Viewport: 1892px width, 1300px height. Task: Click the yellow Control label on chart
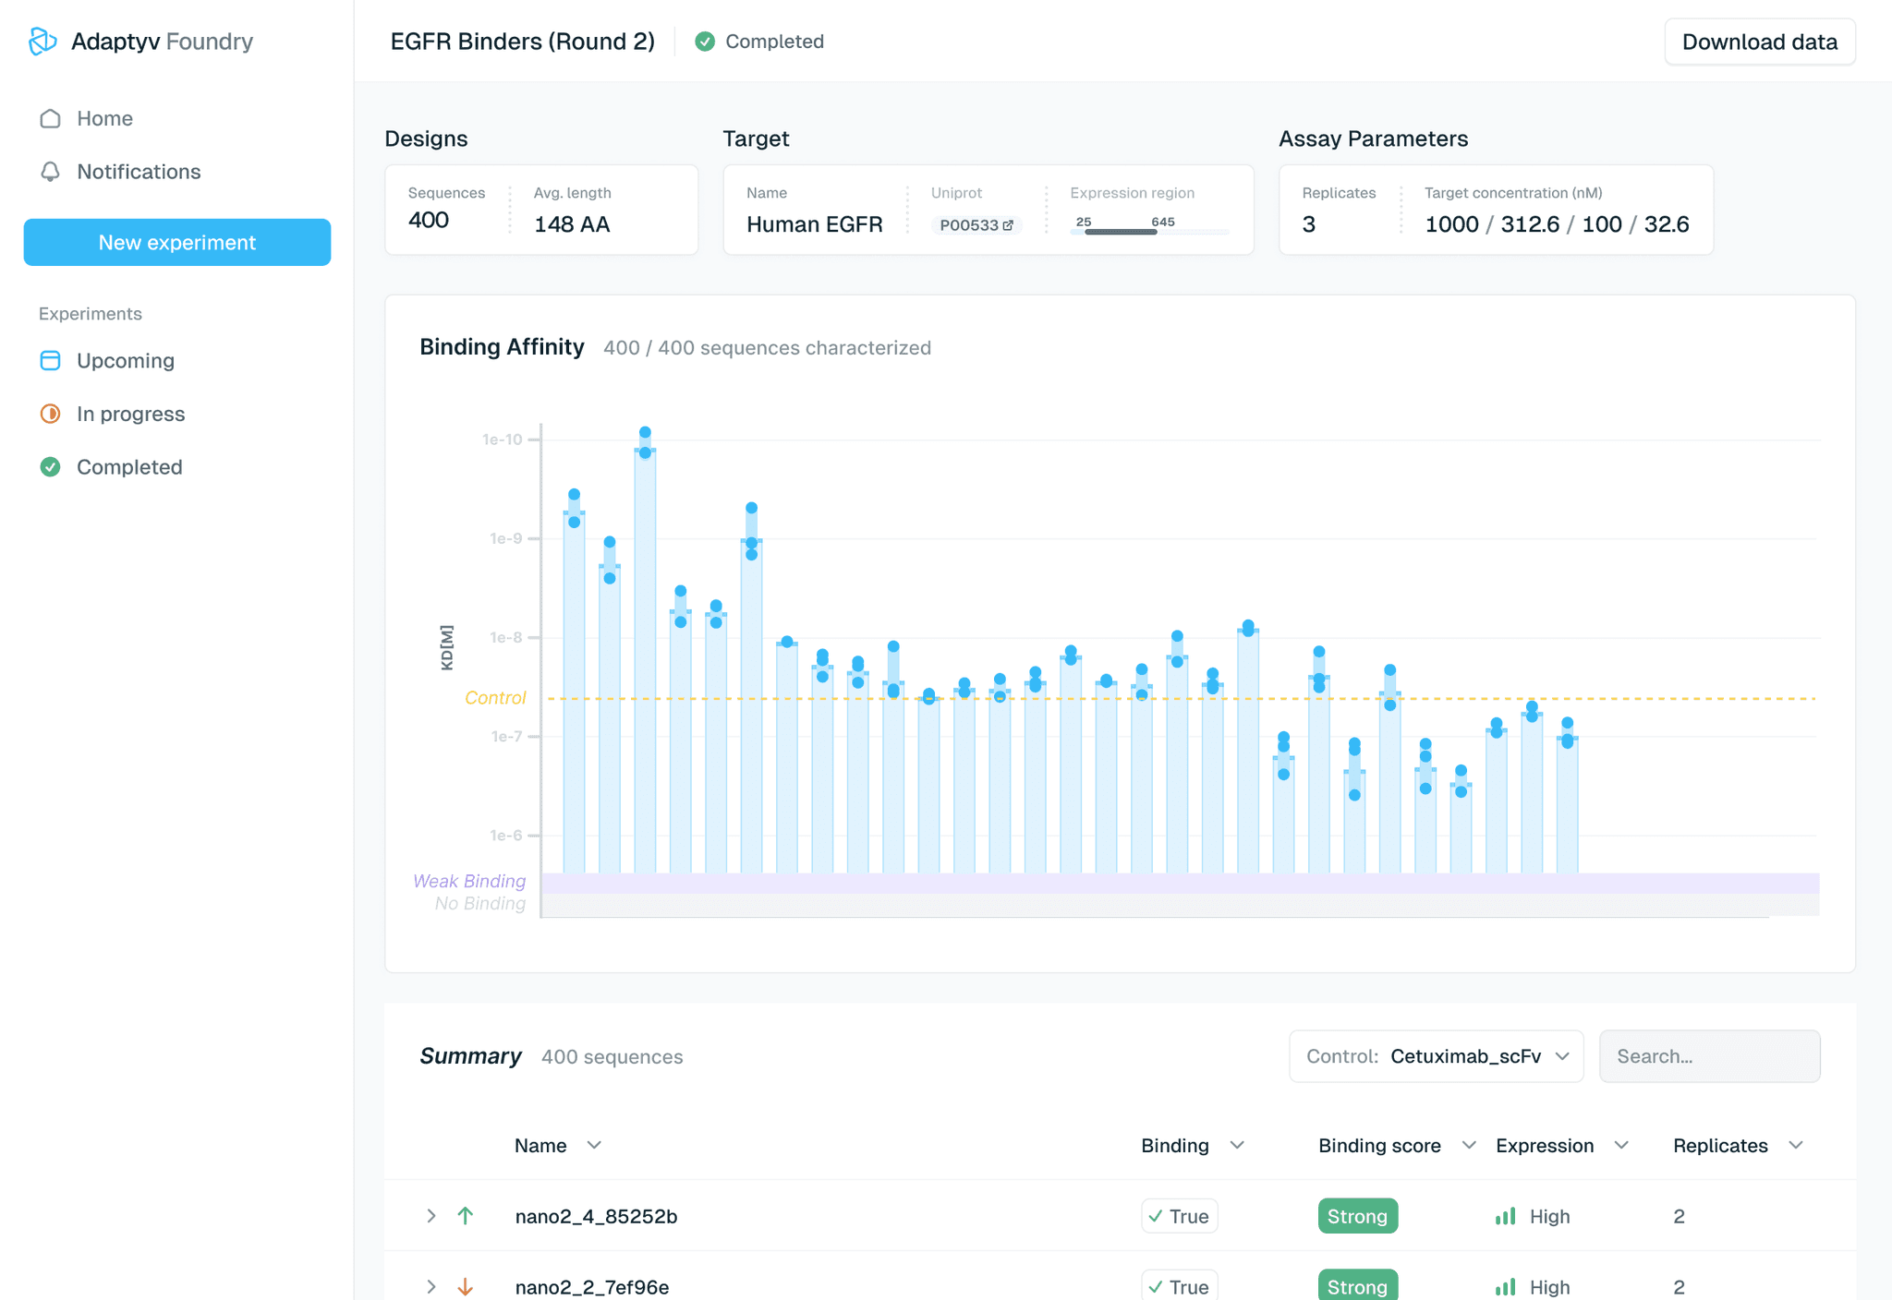pos(495,698)
